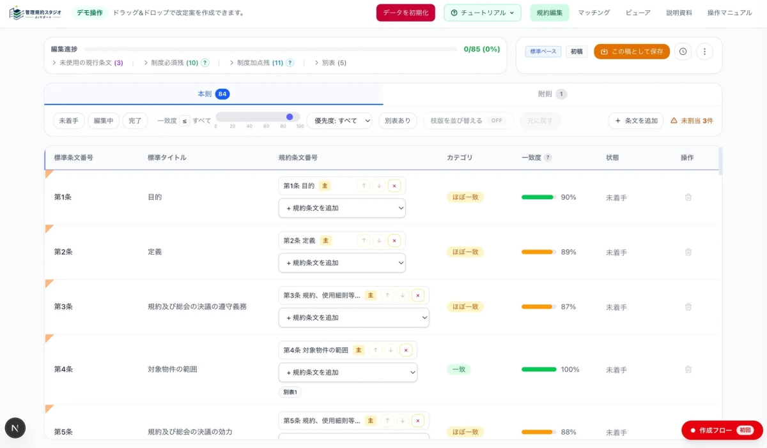Switch to the 本則 tab

[x=213, y=94]
